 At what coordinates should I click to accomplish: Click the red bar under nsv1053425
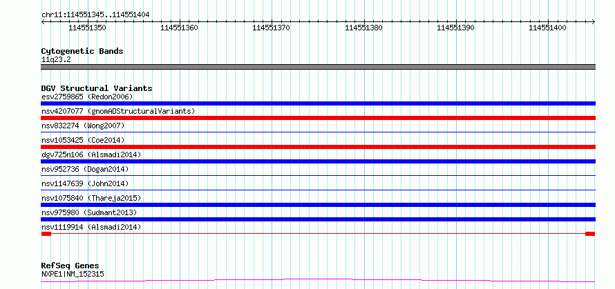tap(318, 147)
